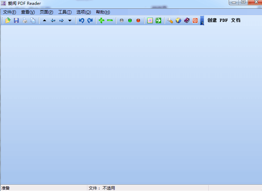Image resolution: width=262 pixels, height=191 pixels.
Task: Click the green round button icon
Action: [x=130, y=20]
